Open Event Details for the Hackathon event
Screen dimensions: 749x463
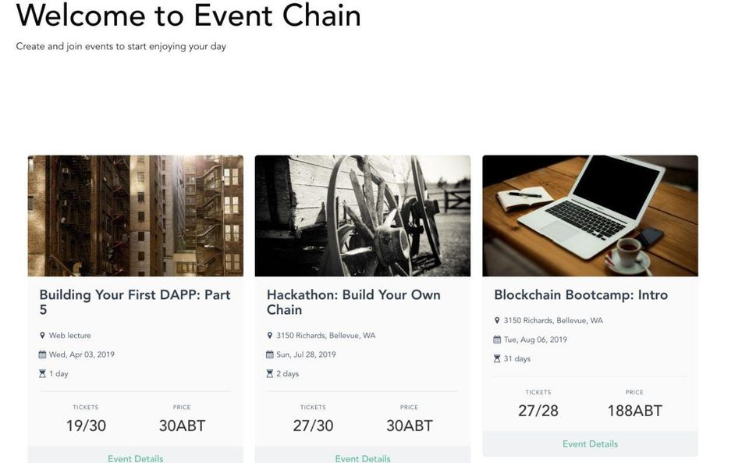363,458
